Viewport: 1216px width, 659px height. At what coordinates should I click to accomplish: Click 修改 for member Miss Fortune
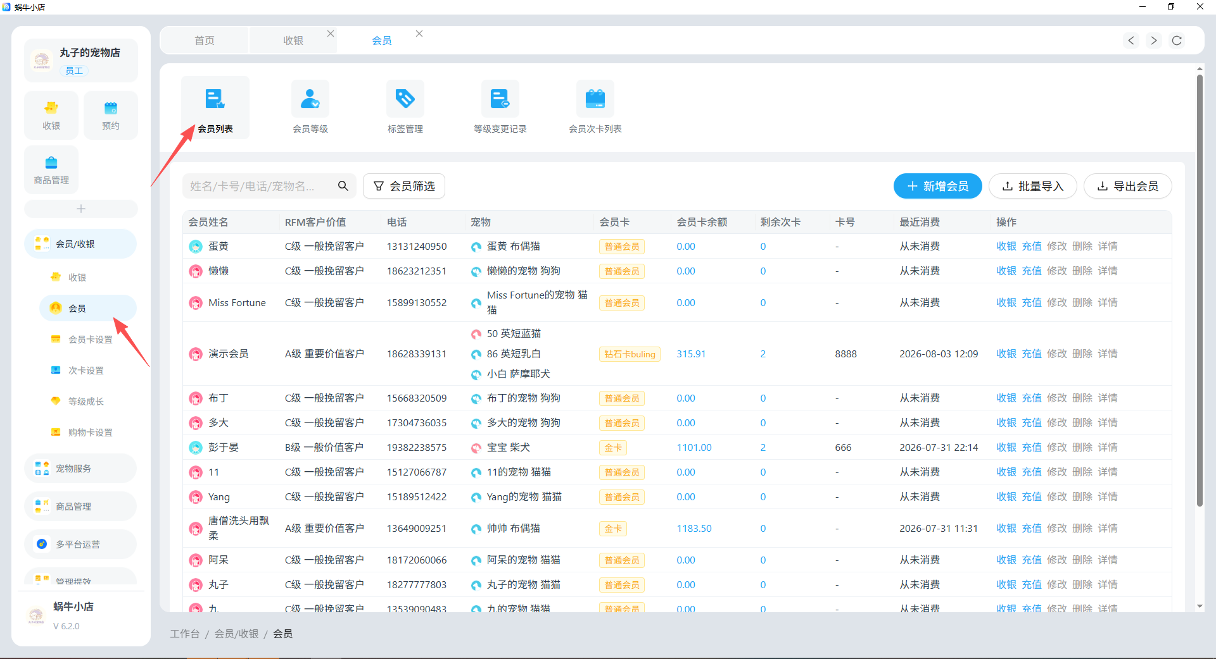pyautogui.click(x=1057, y=302)
